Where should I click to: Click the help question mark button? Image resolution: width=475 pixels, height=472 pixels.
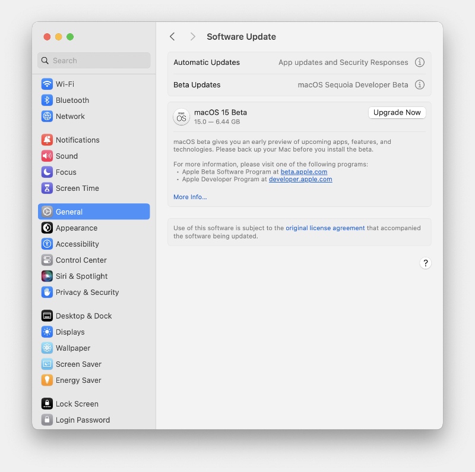(425, 263)
